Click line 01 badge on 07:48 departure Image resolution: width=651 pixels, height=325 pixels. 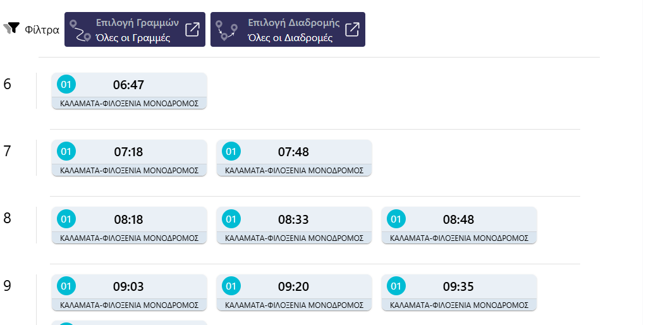coord(231,152)
